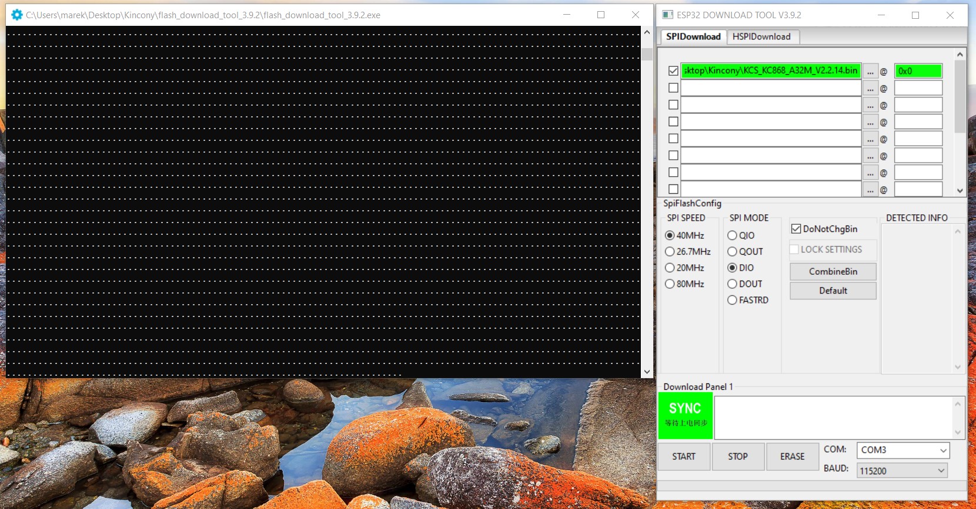Maximize the ESP32 Download Tool window
This screenshot has height=509, width=976.
click(x=915, y=15)
